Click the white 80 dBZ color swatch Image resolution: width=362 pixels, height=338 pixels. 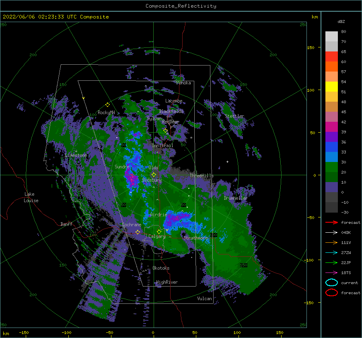coord(331,36)
